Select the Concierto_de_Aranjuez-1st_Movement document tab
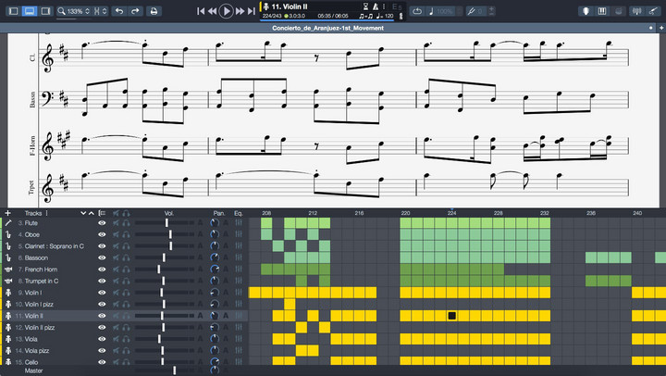 tap(327, 28)
